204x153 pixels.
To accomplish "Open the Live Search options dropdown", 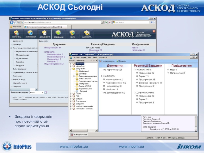I will click(154, 22).
